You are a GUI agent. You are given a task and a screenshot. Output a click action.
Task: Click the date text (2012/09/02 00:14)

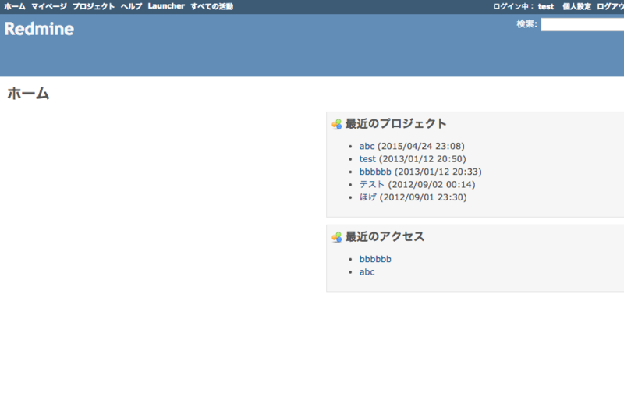pos(432,184)
